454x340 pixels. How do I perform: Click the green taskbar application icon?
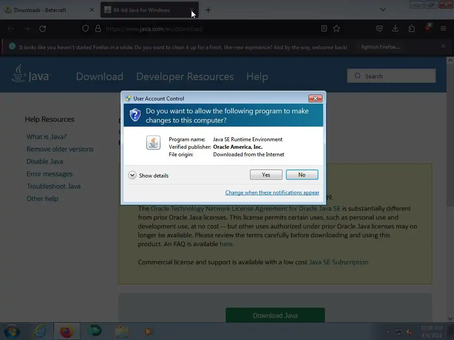94,331
